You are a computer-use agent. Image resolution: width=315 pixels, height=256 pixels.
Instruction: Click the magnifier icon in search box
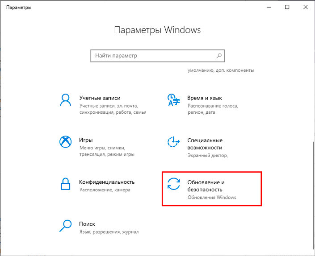(219, 56)
